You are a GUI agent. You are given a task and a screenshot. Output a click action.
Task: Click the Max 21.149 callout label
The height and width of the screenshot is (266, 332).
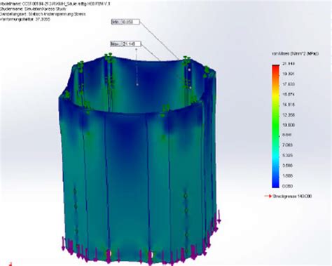(125, 44)
